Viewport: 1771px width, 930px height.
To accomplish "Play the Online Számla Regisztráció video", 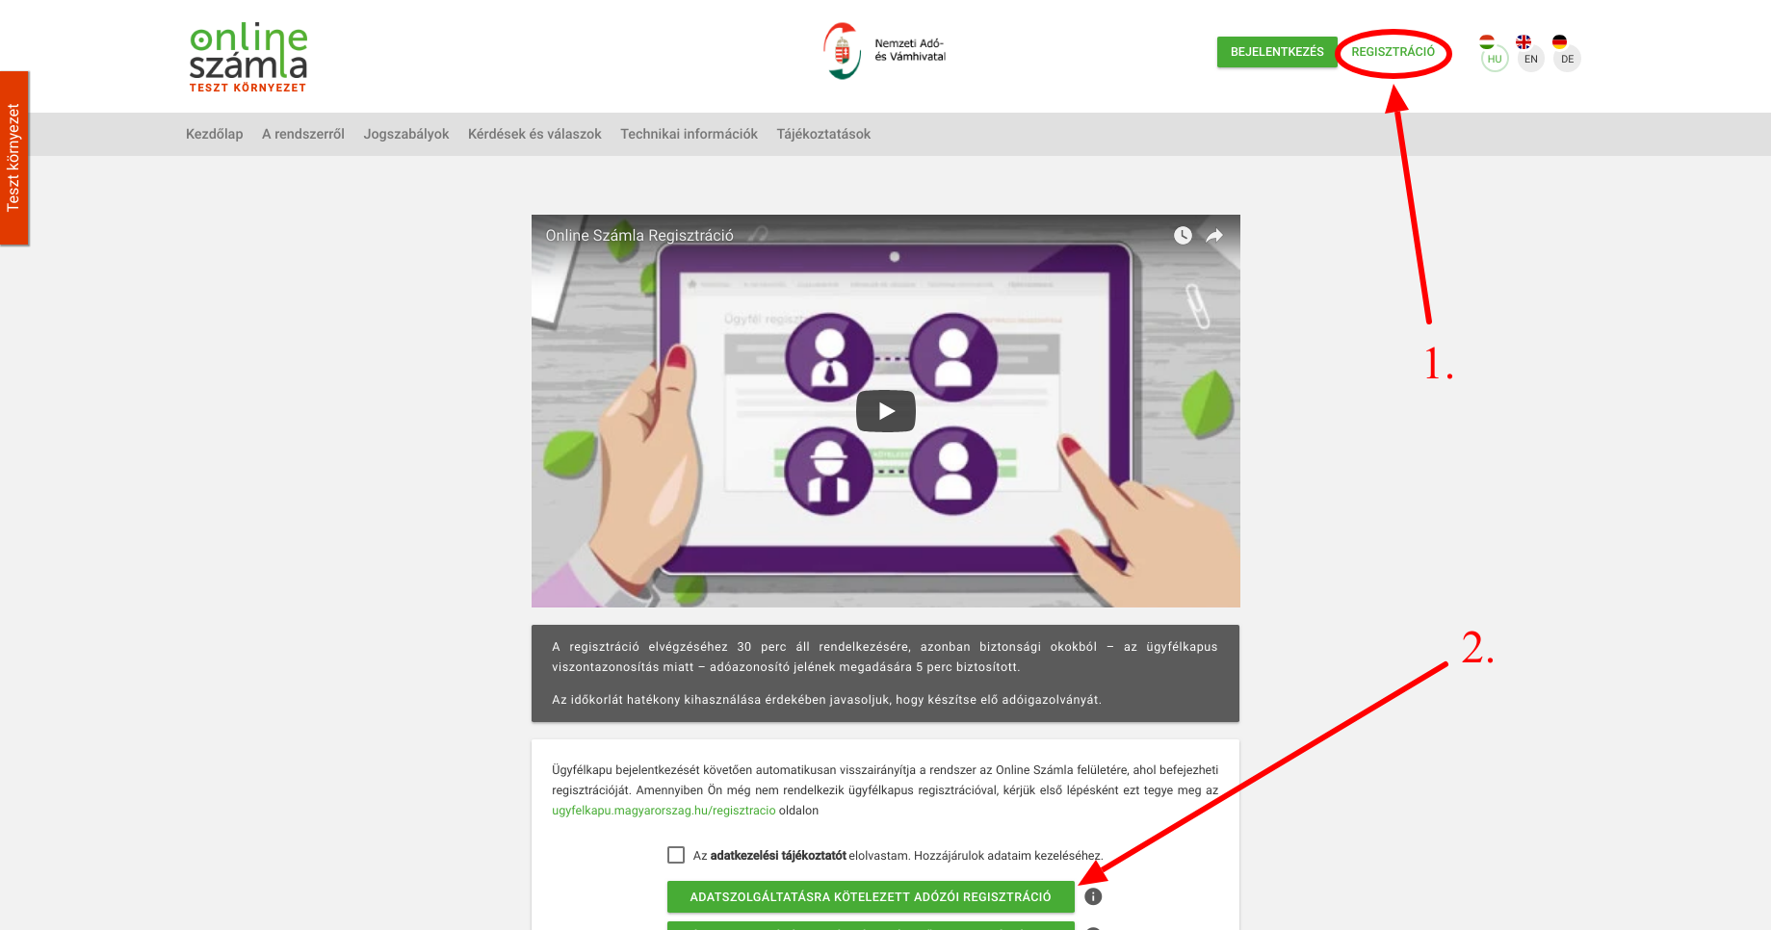I will (886, 411).
